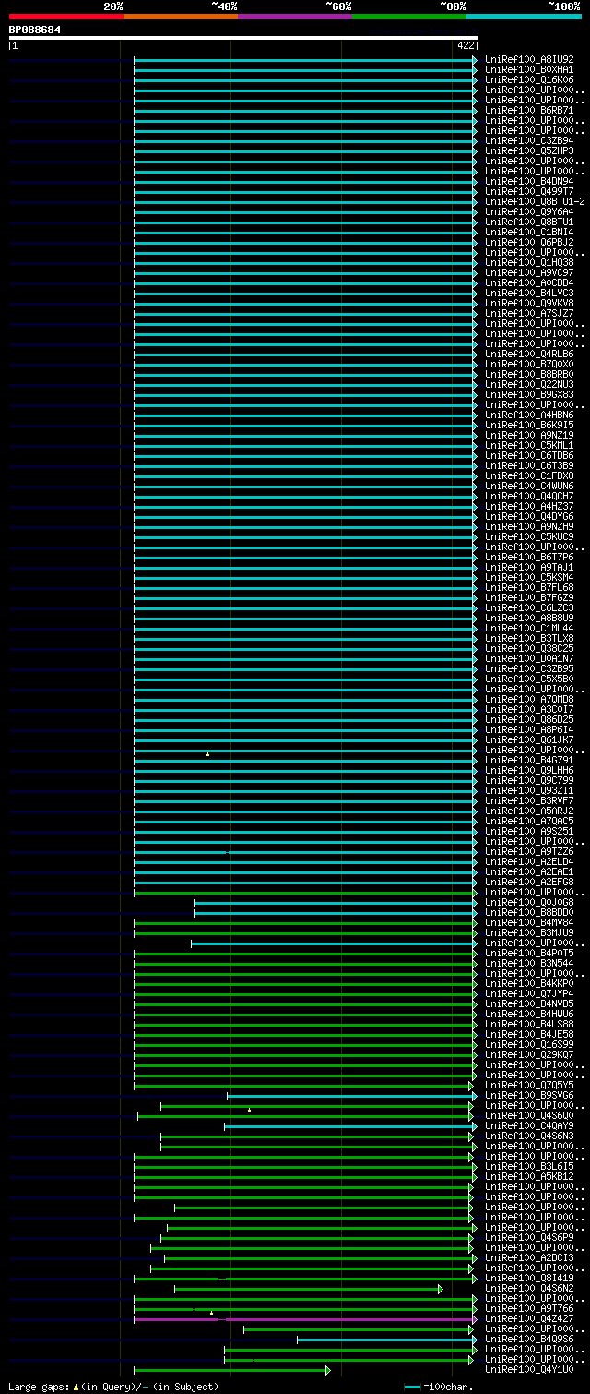The image size is (590, 1394).
Task: Select hit label UniRef100_A0CDD4
Action: coord(529,283)
